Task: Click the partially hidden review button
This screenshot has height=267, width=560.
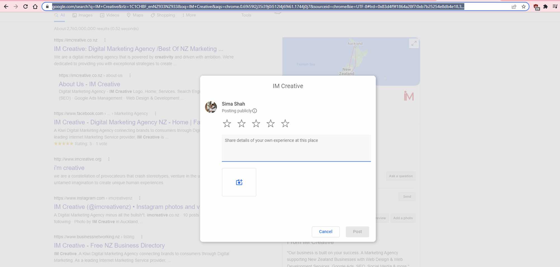Action: 382,218
